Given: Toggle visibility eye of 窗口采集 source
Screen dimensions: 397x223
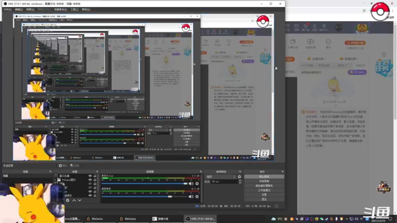Looking at the screenshot, I should tap(90, 176).
